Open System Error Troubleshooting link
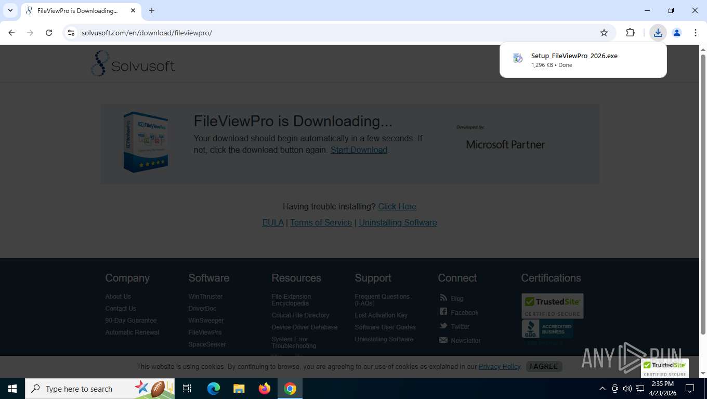Screen dimensions: 707x399 click(294, 342)
